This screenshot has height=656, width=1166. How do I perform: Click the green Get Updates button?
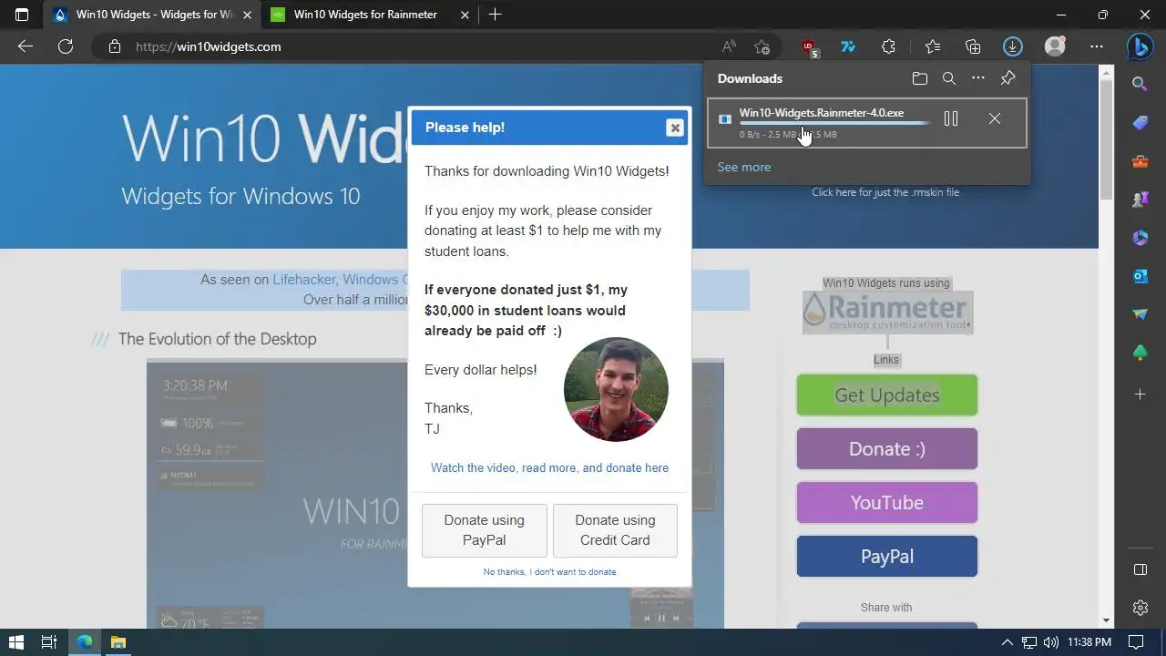pos(887,395)
